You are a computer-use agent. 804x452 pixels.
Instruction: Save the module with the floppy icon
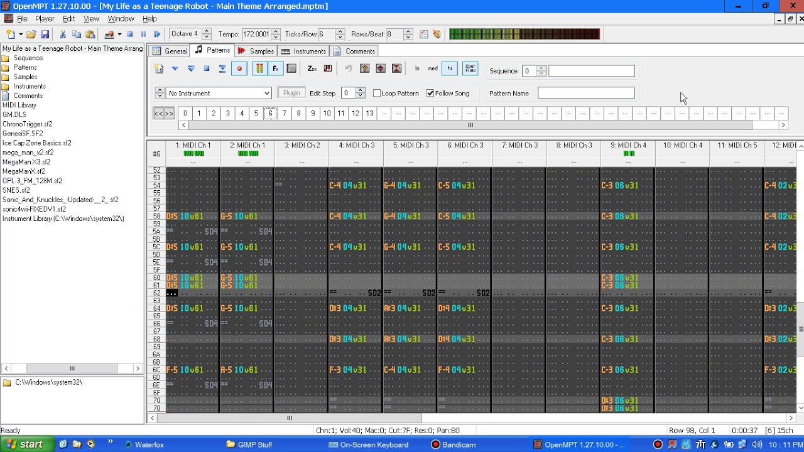tap(45, 35)
